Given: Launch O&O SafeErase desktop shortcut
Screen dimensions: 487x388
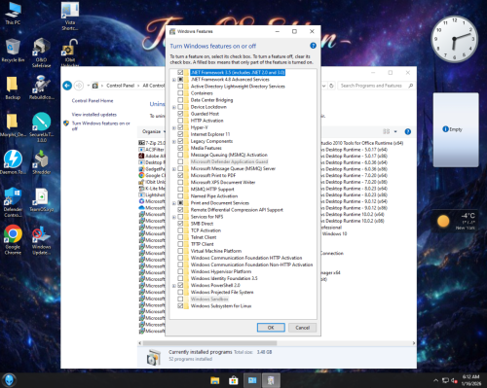Looking at the screenshot, I should [x=41, y=52].
